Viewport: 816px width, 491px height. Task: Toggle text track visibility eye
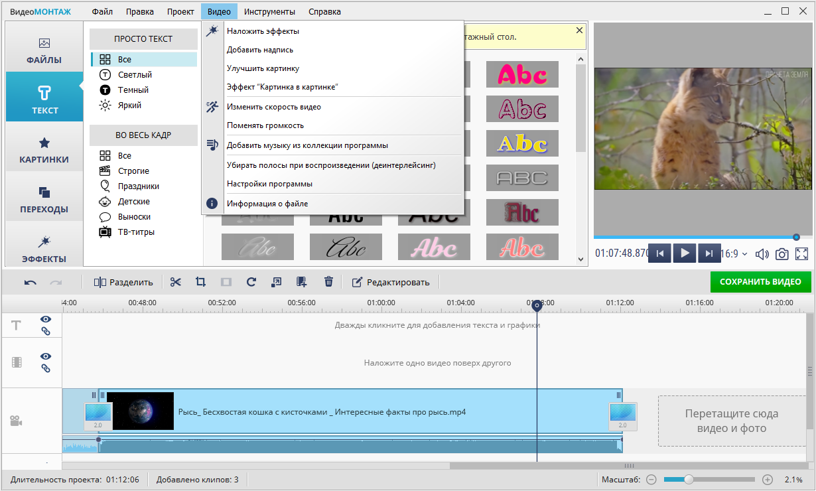pyautogui.click(x=46, y=318)
